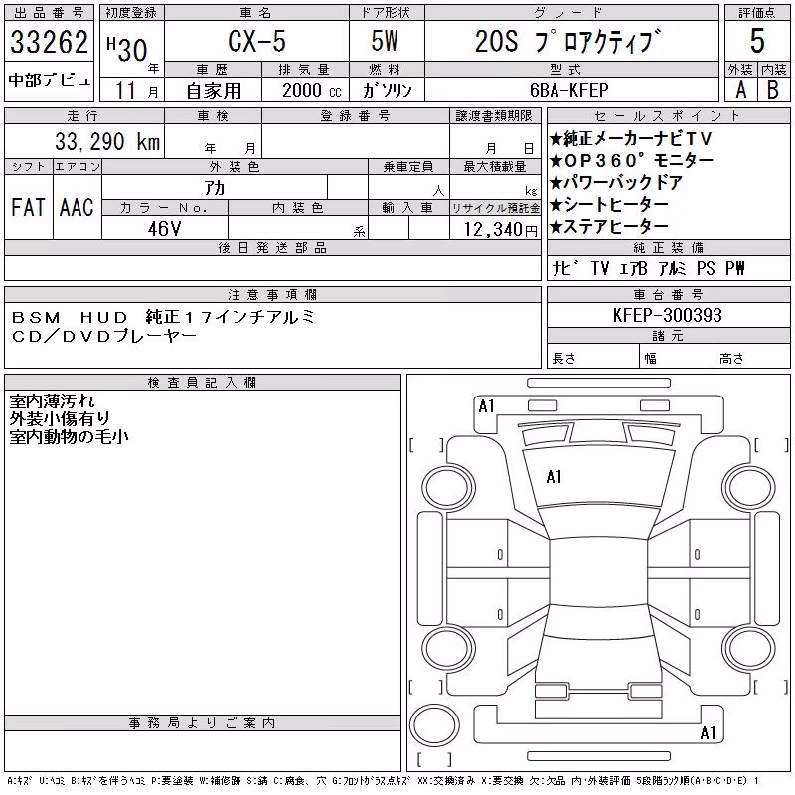Click the sales point "★純正メーカーナビTV"
The width and height of the screenshot is (795, 795).
[x=631, y=138]
